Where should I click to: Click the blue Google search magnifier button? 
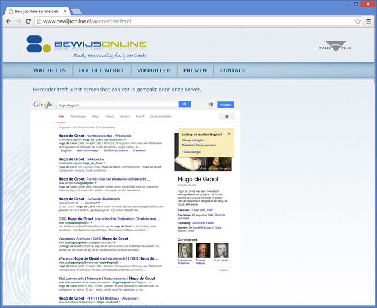coord(185,104)
